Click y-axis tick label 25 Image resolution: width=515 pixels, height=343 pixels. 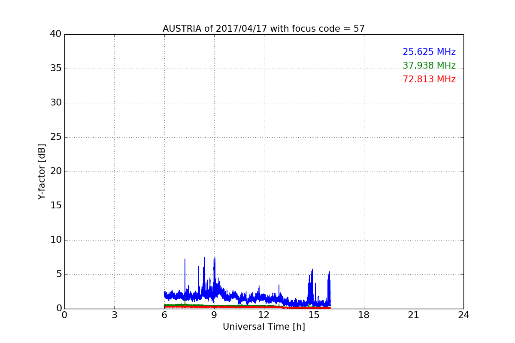pyautogui.click(x=56, y=137)
